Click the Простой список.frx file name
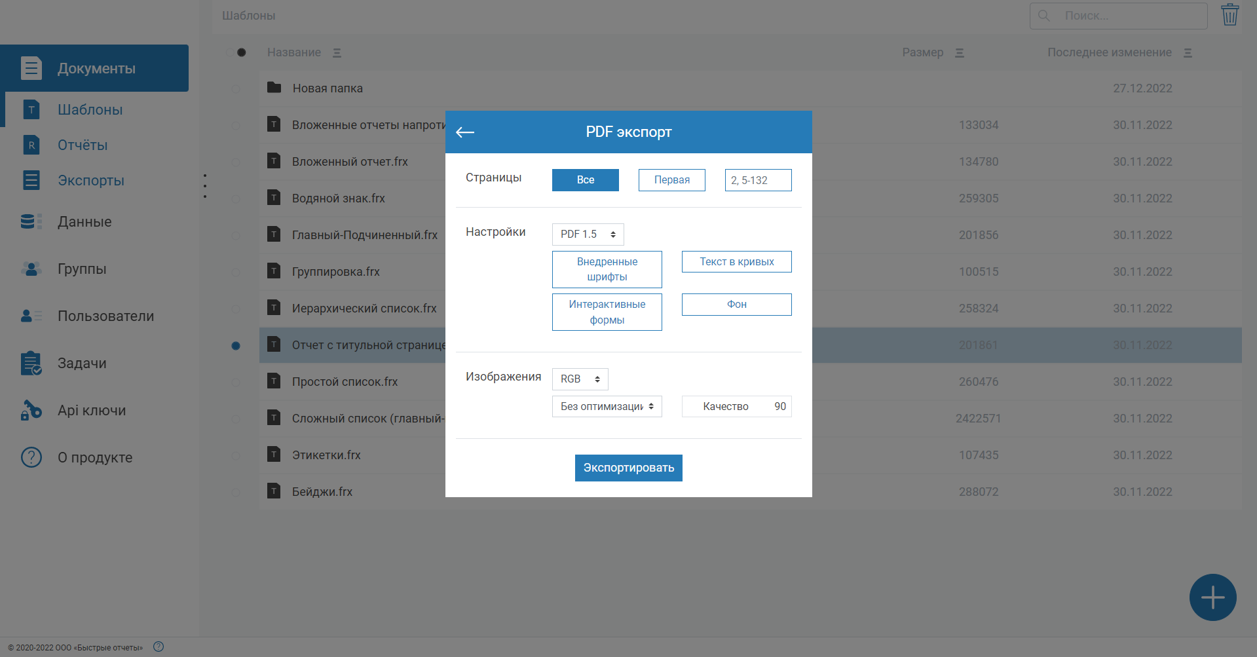This screenshot has height=657, width=1257. 345,382
